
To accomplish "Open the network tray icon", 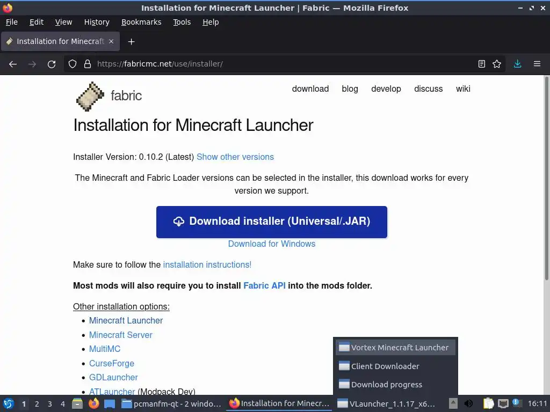I will tap(503, 403).
